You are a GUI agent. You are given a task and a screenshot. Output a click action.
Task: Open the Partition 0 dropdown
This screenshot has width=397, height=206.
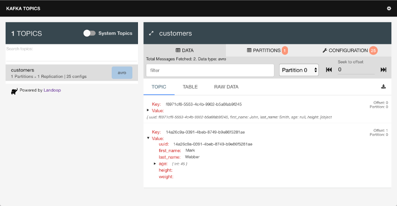(299, 70)
